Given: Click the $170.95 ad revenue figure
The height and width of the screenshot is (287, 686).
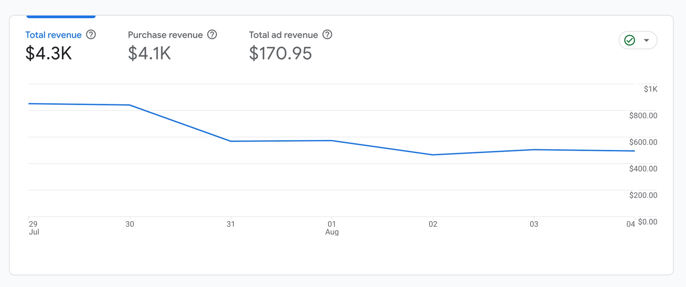Looking at the screenshot, I should click(x=280, y=53).
